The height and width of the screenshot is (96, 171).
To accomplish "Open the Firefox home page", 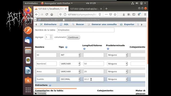I will (x=52, y=14).
